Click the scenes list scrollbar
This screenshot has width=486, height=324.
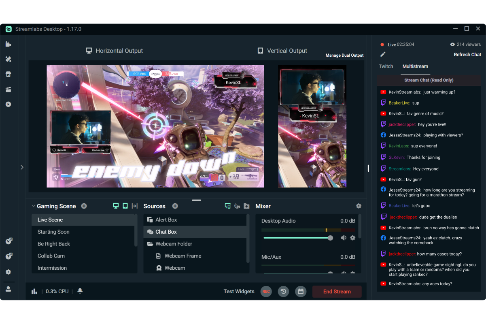tap(136, 230)
